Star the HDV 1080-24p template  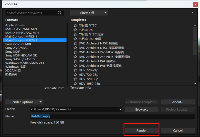pos(75,83)
